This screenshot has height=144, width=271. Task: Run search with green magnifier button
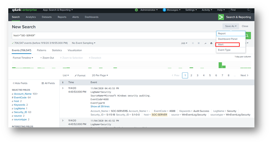click(248, 36)
